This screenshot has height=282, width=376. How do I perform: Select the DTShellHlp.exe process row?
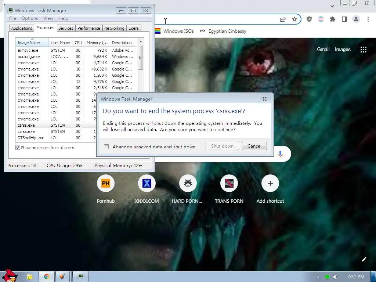pyautogui.click(x=56, y=138)
